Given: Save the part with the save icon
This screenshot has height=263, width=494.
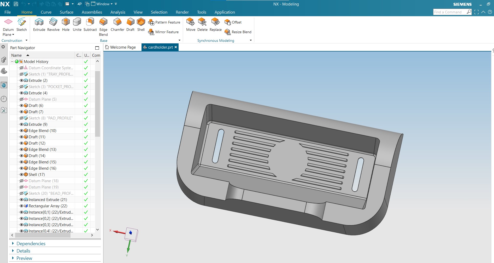Looking at the screenshot, I should click(x=16, y=4).
